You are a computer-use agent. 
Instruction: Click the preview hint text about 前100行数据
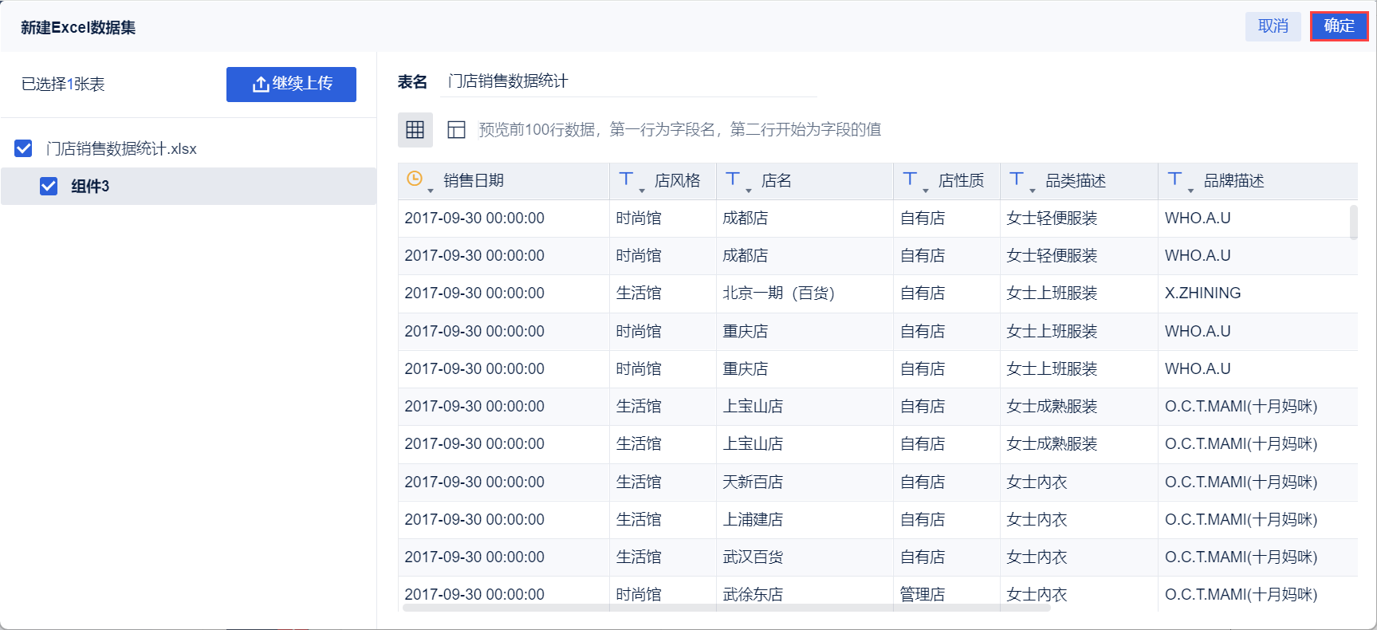pos(679,130)
